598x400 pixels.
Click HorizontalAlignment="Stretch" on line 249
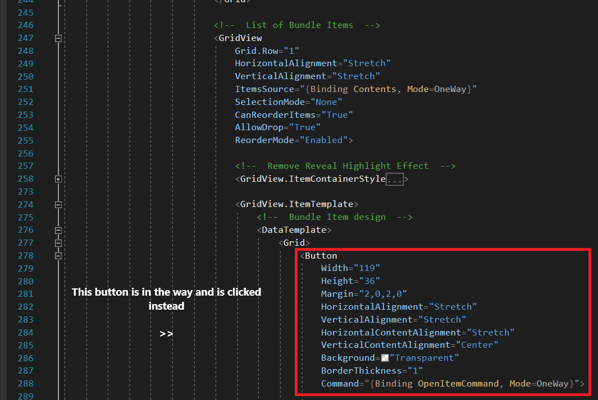(x=313, y=63)
